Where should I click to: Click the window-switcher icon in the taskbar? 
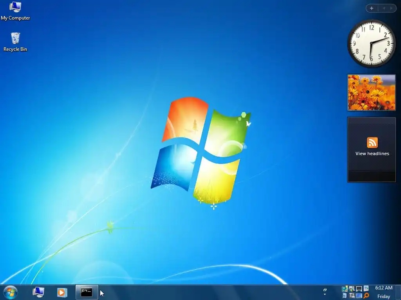click(325, 290)
